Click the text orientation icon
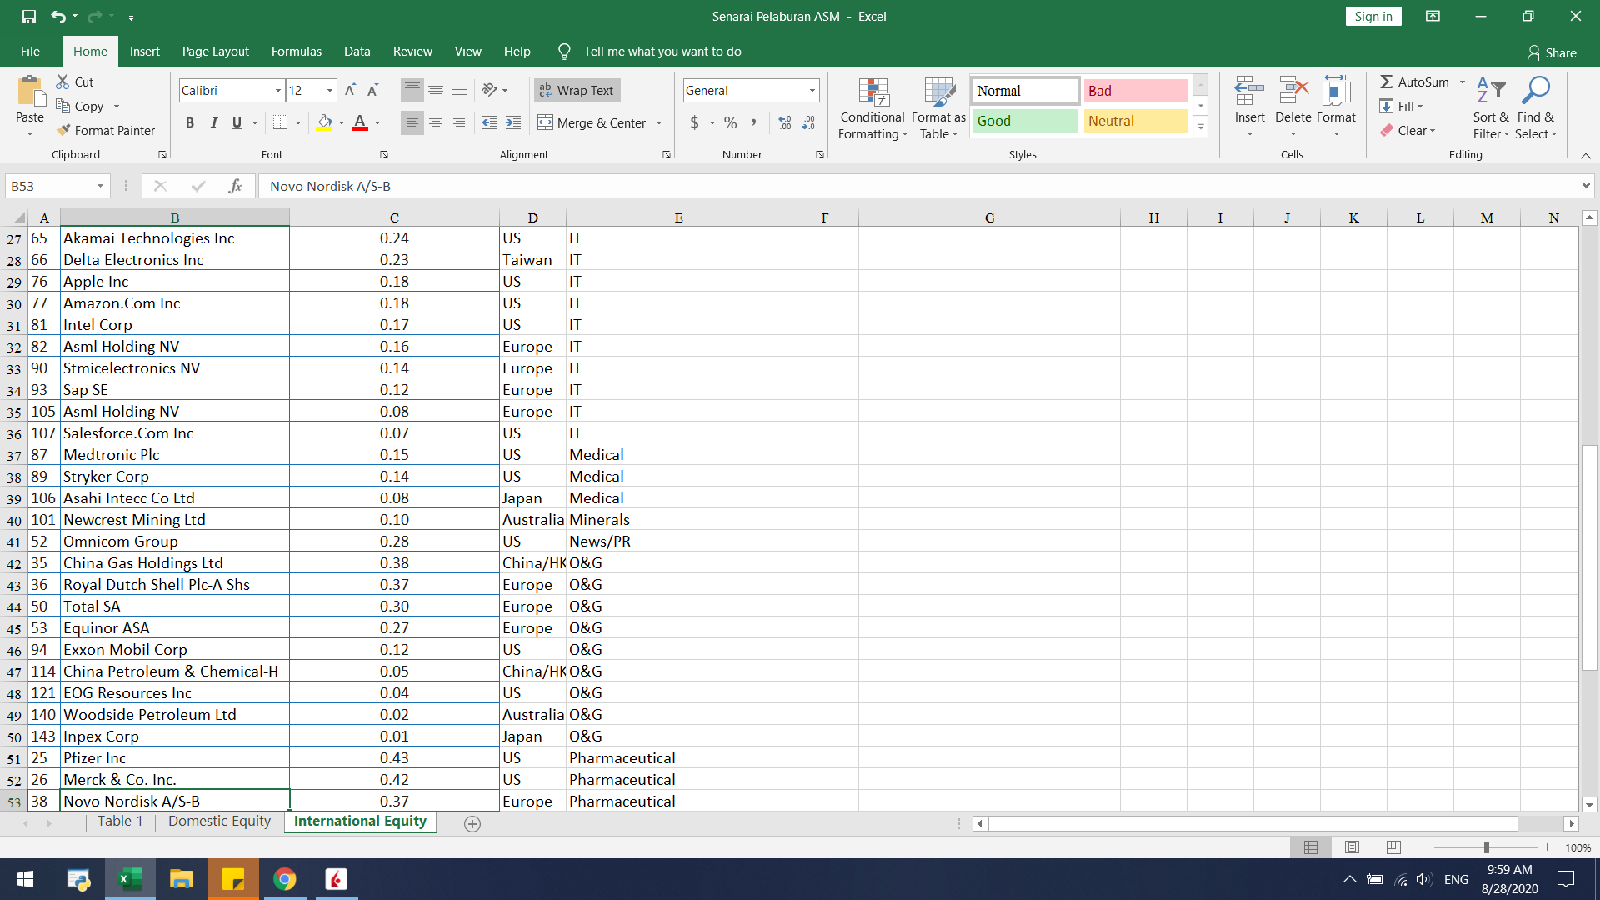The image size is (1600, 900). [490, 90]
